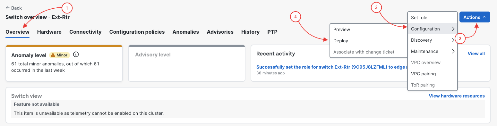Go to the Anomalies tab
The width and height of the screenshot is (497, 126).
point(186,32)
